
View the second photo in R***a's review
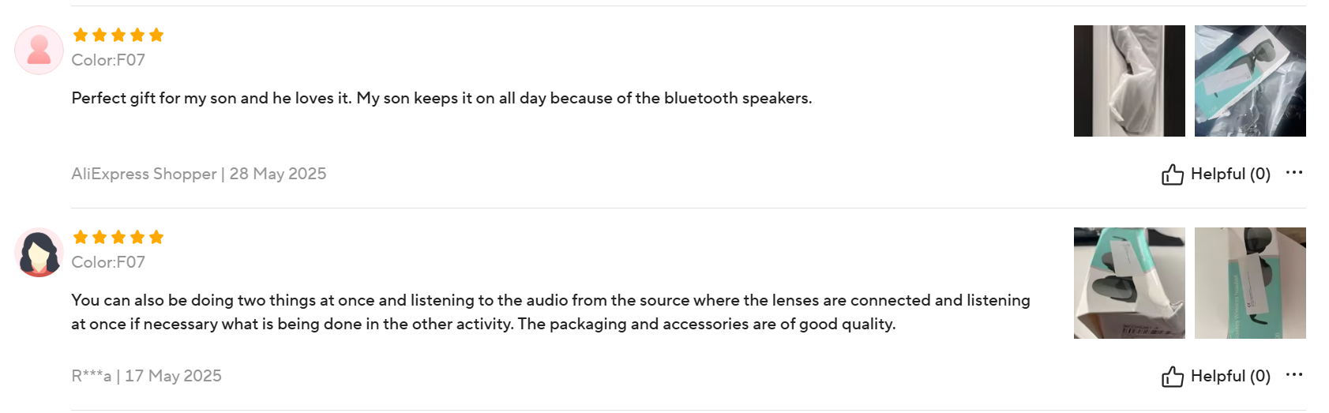coord(1250,283)
